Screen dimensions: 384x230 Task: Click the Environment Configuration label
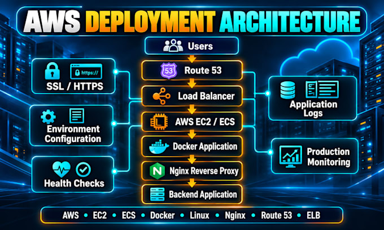click(73, 134)
